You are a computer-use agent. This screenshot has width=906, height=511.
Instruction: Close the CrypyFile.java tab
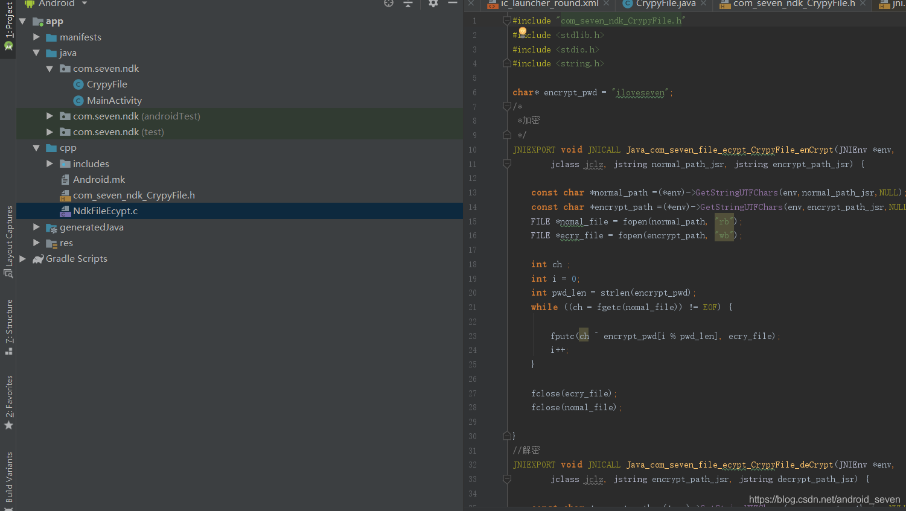[x=704, y=4]
